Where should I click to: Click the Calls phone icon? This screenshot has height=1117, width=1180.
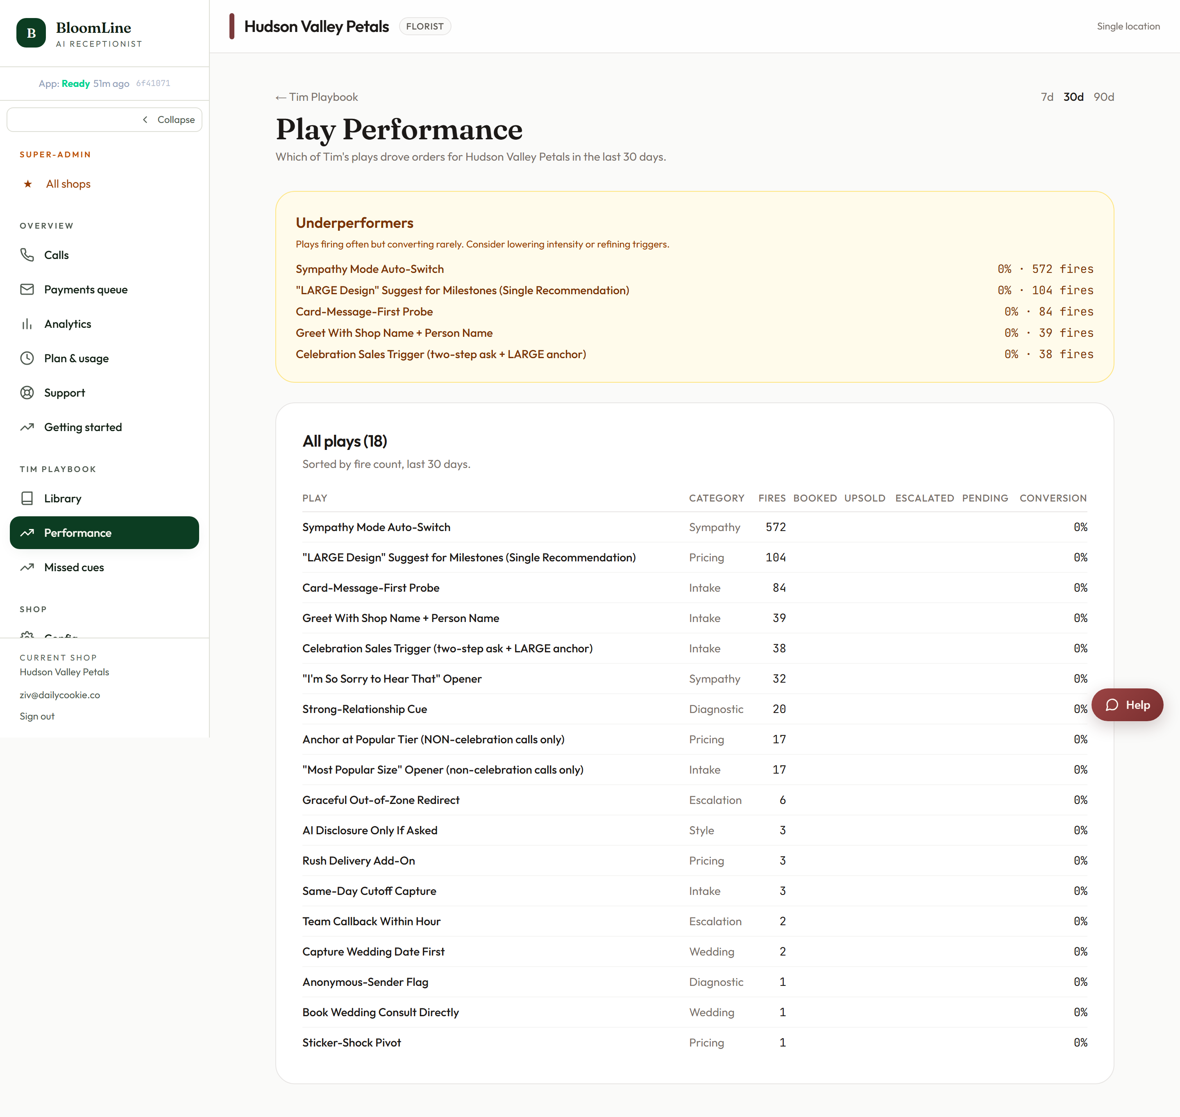(x=27, y=255)
